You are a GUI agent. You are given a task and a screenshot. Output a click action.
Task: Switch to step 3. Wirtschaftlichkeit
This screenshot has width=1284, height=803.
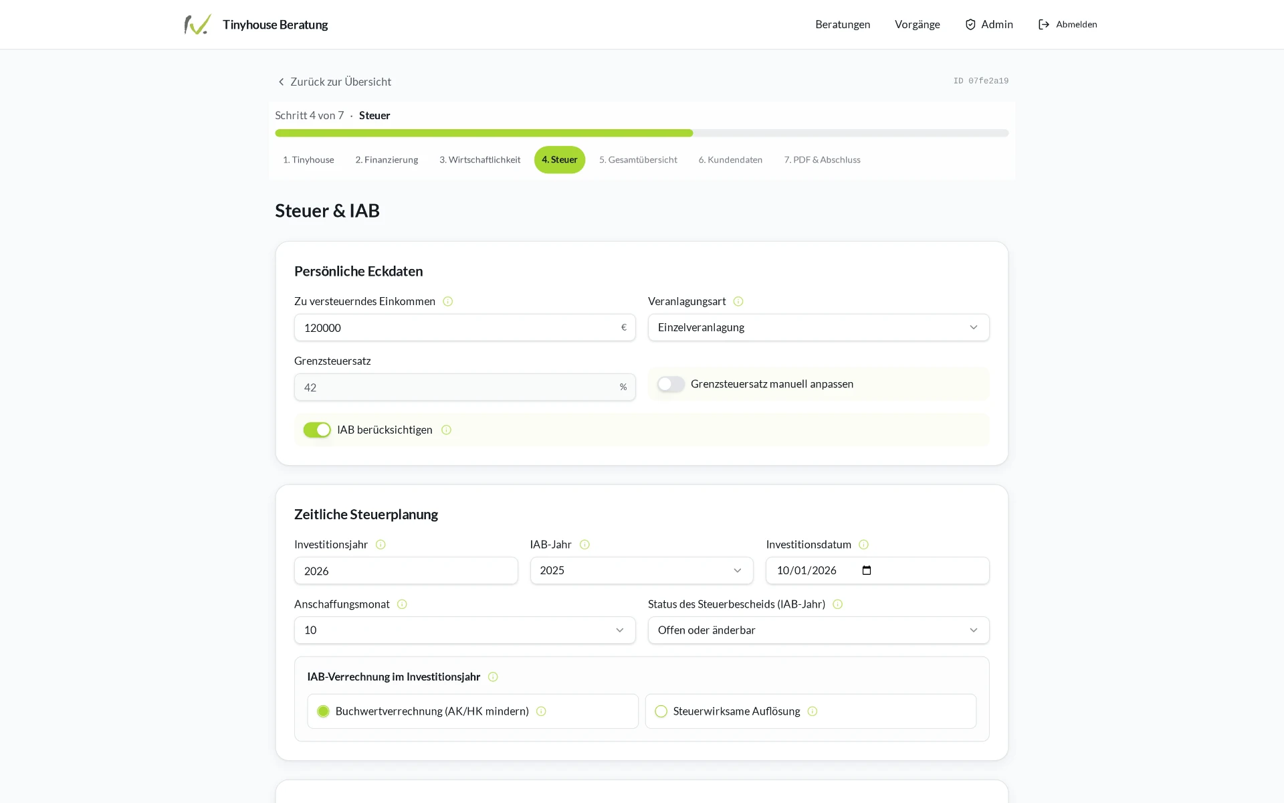[x=479, y=159]
